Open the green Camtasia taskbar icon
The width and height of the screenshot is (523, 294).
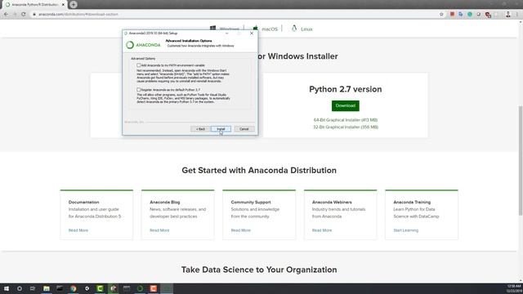point(100,288)
